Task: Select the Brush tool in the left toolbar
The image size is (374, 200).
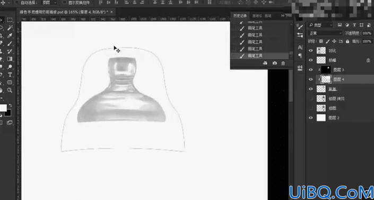Action: click(10, 44)
